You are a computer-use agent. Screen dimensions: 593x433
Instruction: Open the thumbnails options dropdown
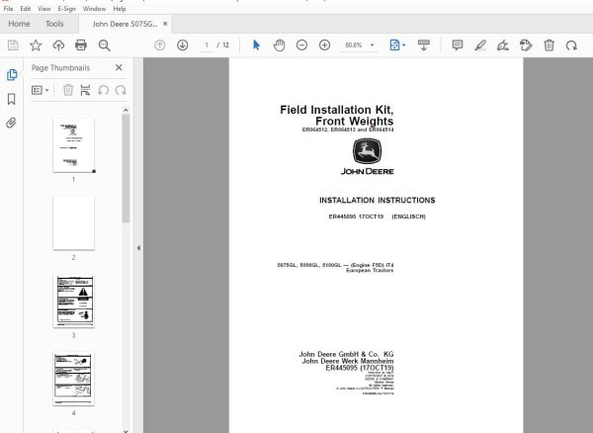(x=41, y=90)
